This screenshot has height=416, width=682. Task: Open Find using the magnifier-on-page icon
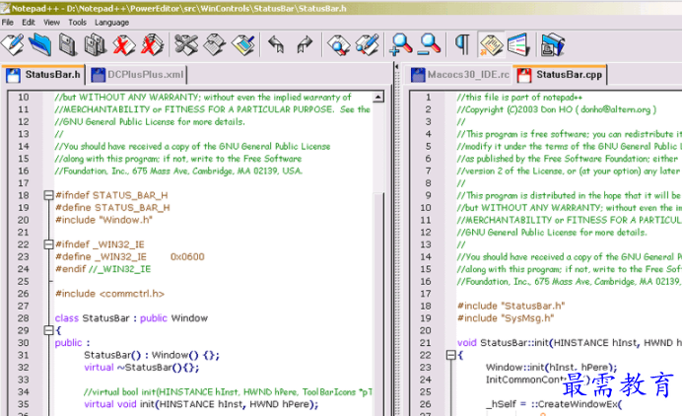point(339,44)
